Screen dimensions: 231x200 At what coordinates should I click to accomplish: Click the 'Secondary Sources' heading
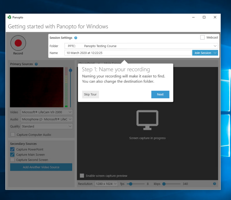[x=23, y=144]
